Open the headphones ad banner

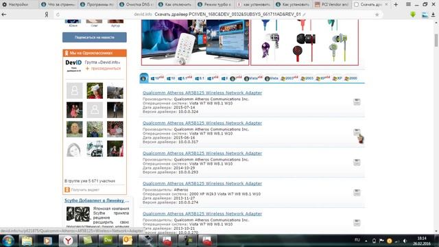click(x=305, y=42)
